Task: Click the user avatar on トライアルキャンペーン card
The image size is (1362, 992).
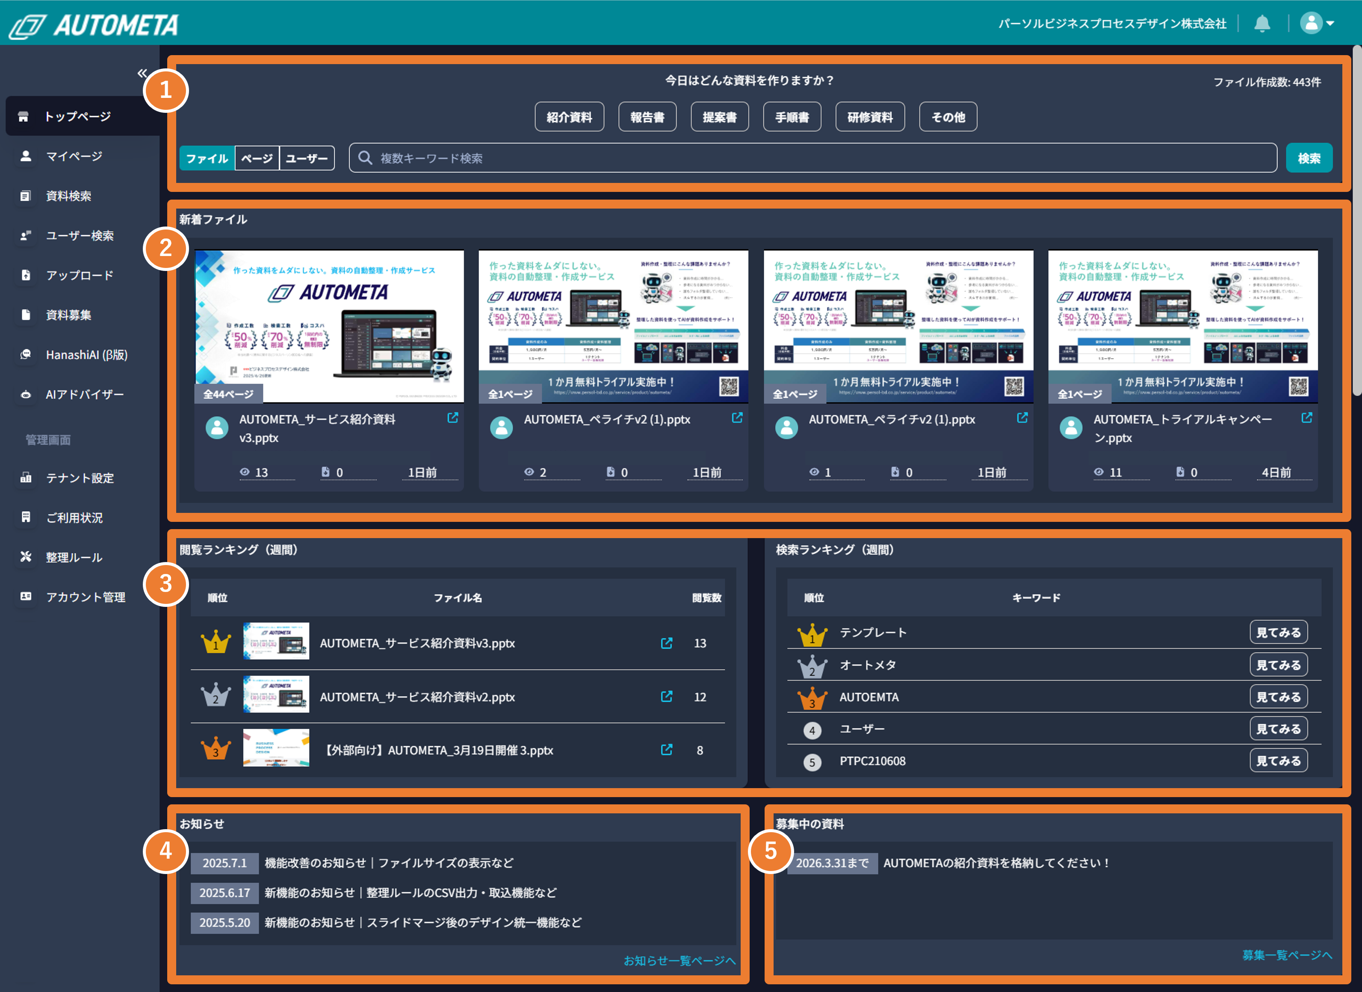Action: coord(1071,427)
